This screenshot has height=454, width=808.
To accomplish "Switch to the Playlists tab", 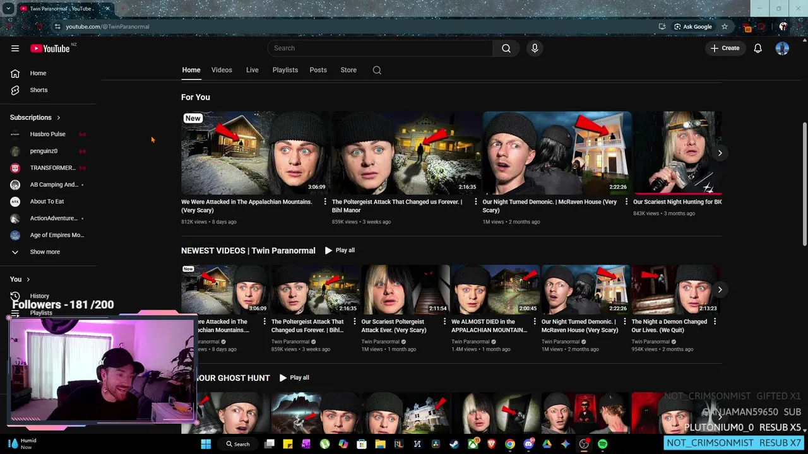I will [x=285, y=70].
